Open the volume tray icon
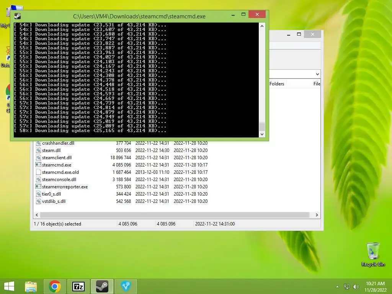Screen dimensions: 392x294 [x=356, y=286]
